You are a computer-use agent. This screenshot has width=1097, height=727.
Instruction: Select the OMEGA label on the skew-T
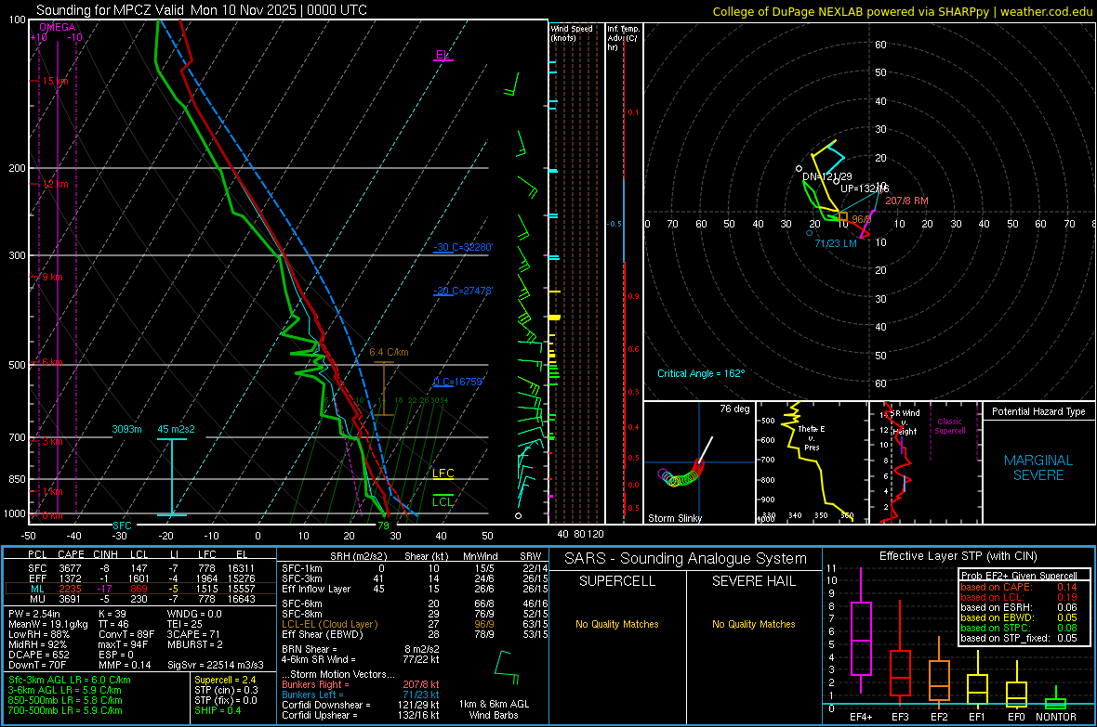coord(58,27)
